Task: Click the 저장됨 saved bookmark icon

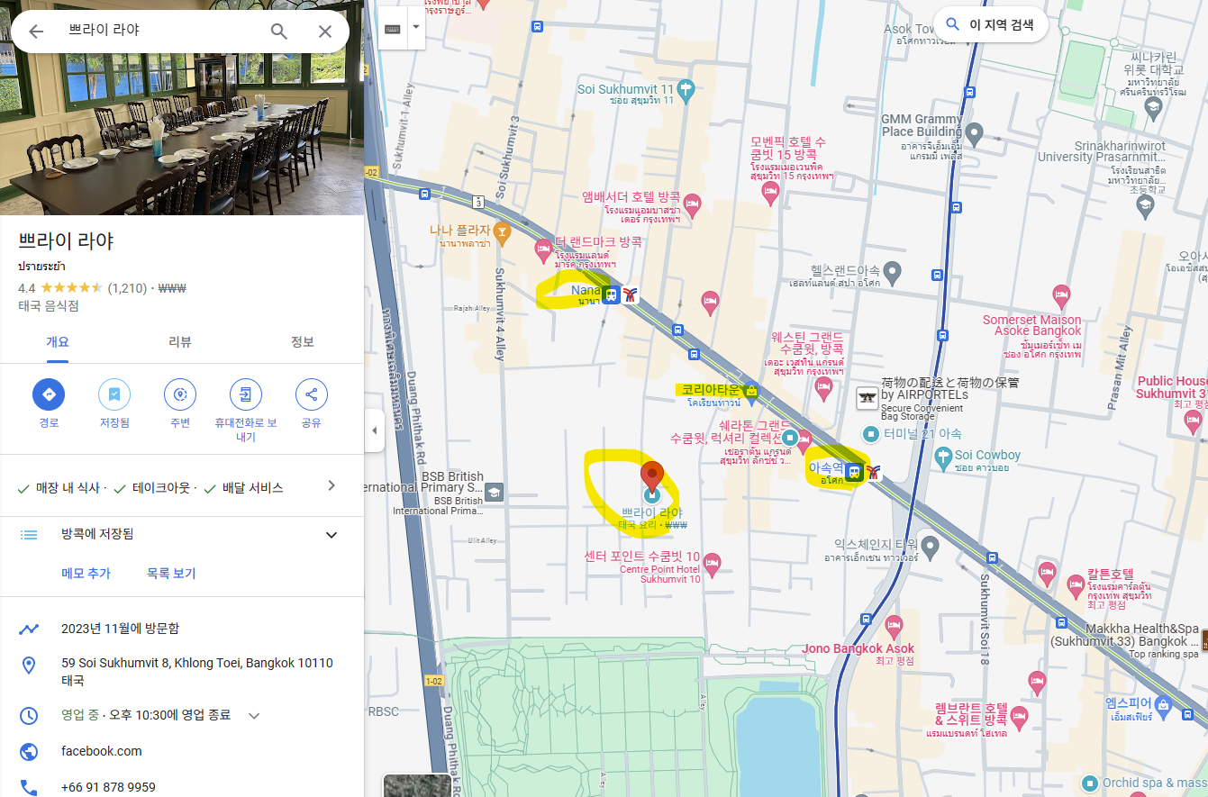Action: tap(114, 394)
